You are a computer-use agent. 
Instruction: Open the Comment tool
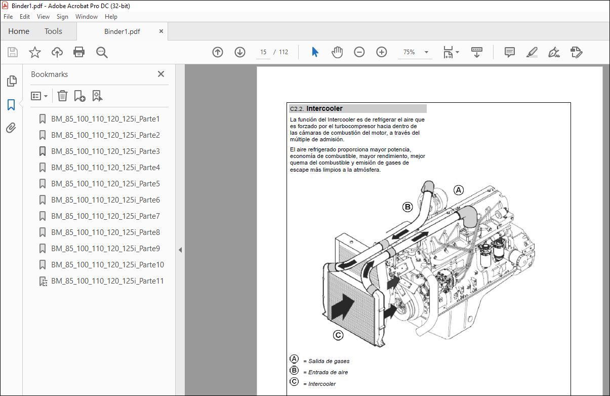(x=509, y=52)
